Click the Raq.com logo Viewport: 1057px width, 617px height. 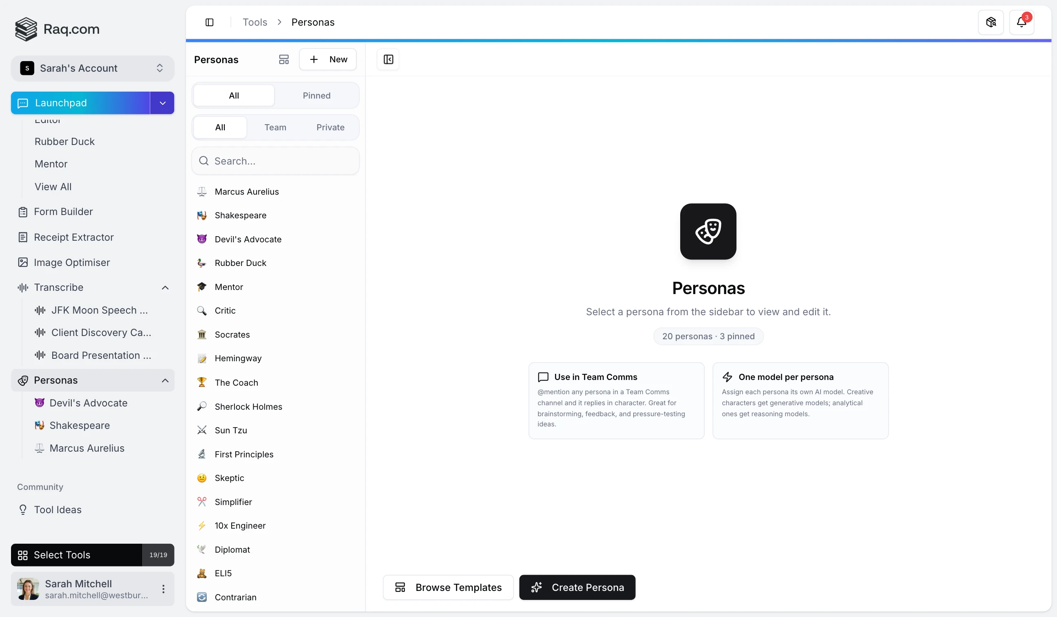click(x=57, y=29)
